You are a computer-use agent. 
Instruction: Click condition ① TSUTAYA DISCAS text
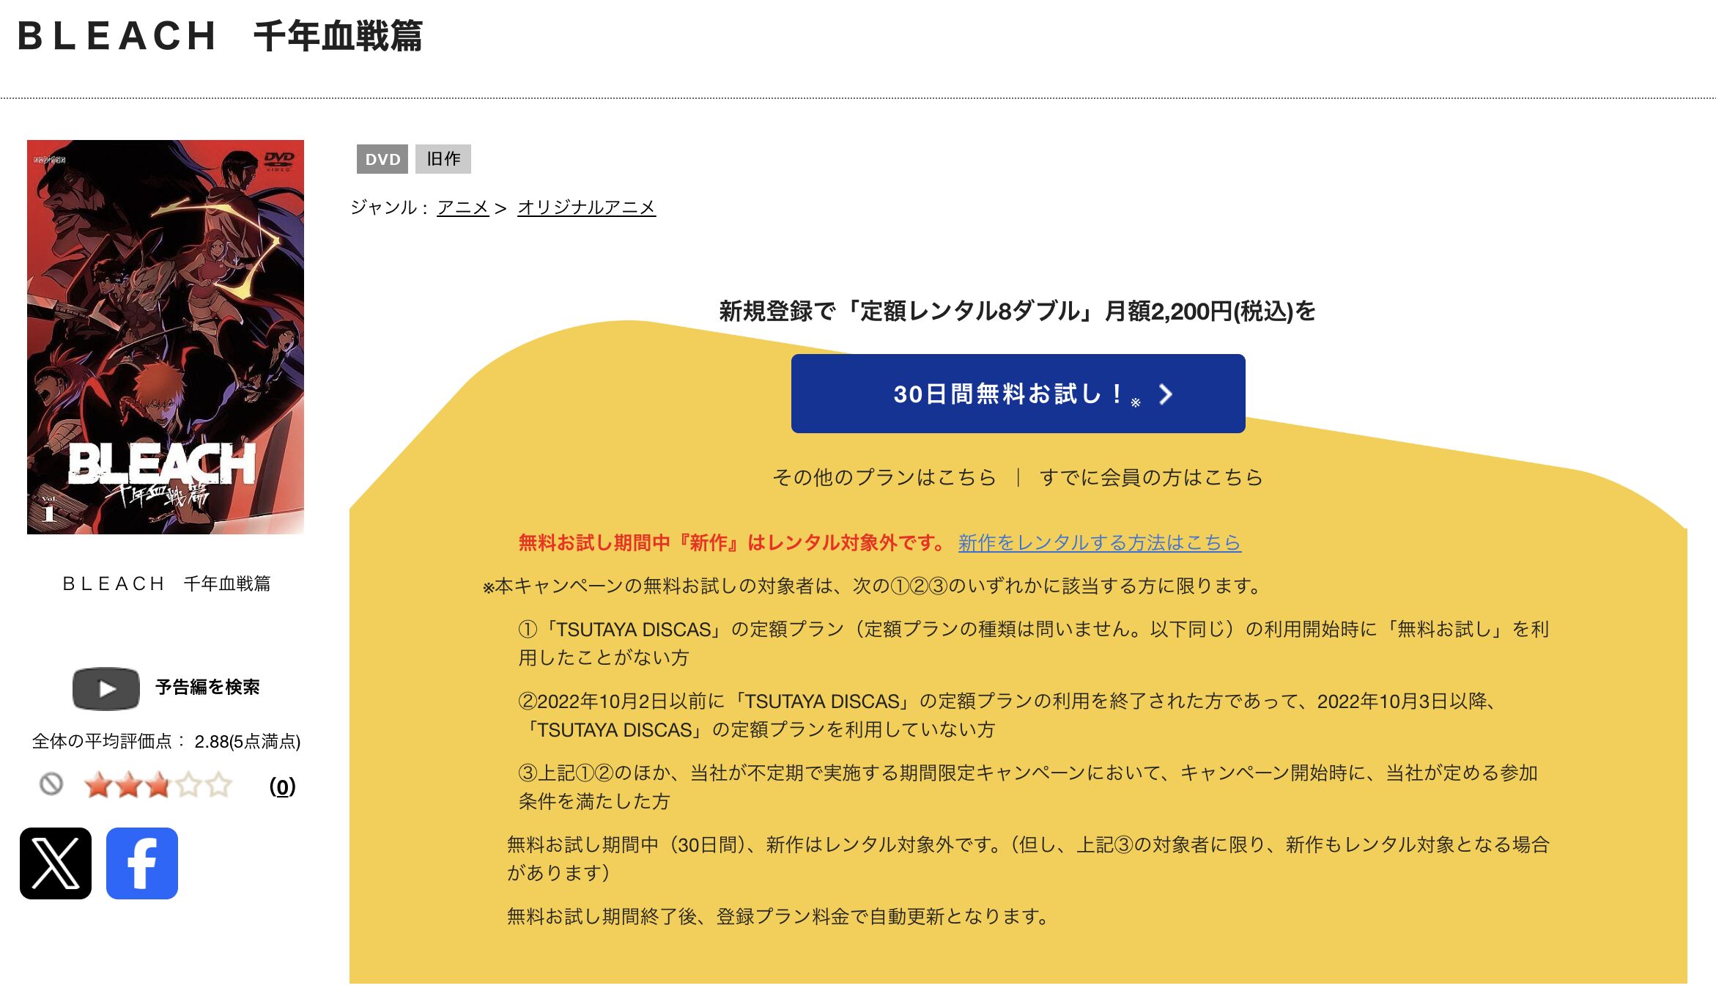(1033, 644)
